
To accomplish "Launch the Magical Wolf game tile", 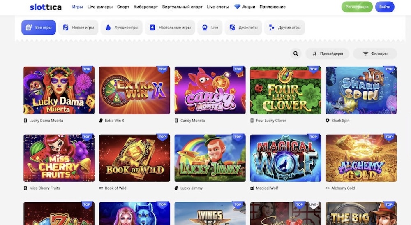I will [x=285, y=158].
